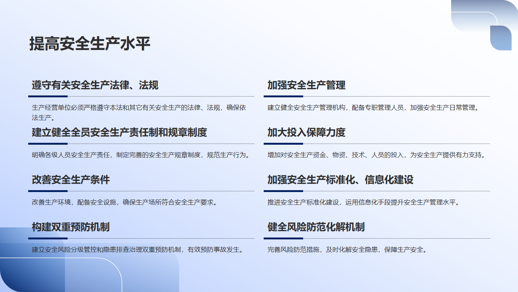Select the sentence beginning 改善生产环境，配备安全设施
Image resolution: width=518 pixels, height=292 pixels.
pos(125,202)
